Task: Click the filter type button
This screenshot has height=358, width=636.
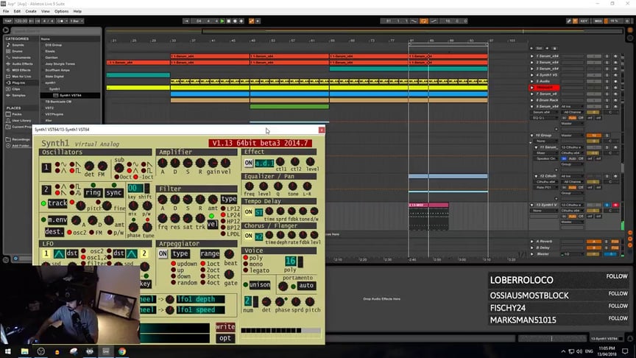Action: pyautogui.click(x=229, y=199)
